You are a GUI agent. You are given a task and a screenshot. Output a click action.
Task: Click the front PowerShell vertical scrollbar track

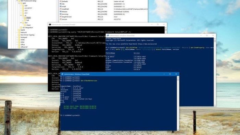point(178,103)
